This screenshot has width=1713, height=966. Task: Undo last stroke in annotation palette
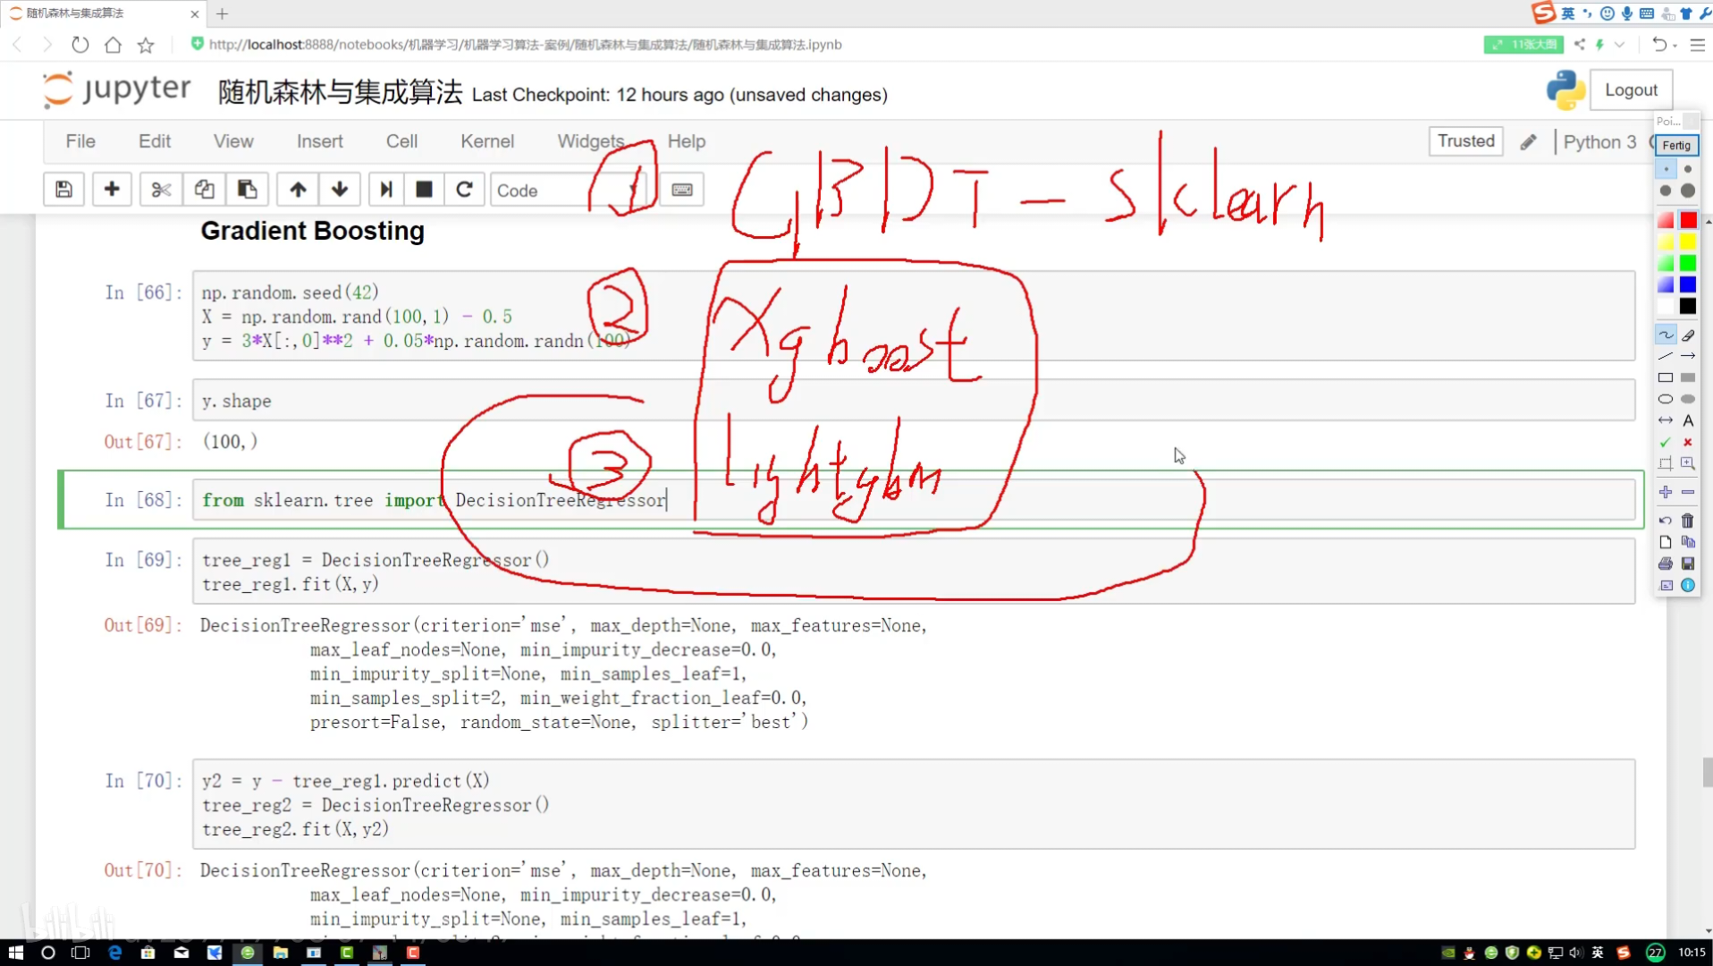[x=1666, y=521]
